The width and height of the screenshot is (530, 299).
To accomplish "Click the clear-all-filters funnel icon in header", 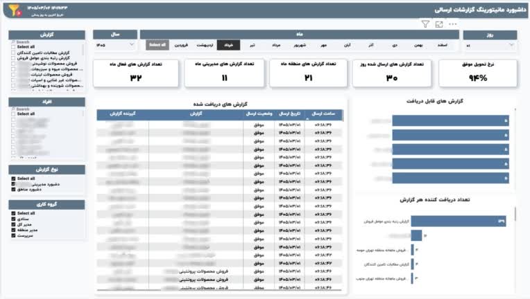I will (15, 10).
